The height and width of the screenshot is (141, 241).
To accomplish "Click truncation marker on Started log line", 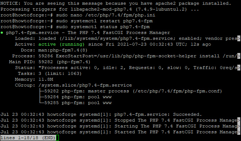I will click(239, 132).
